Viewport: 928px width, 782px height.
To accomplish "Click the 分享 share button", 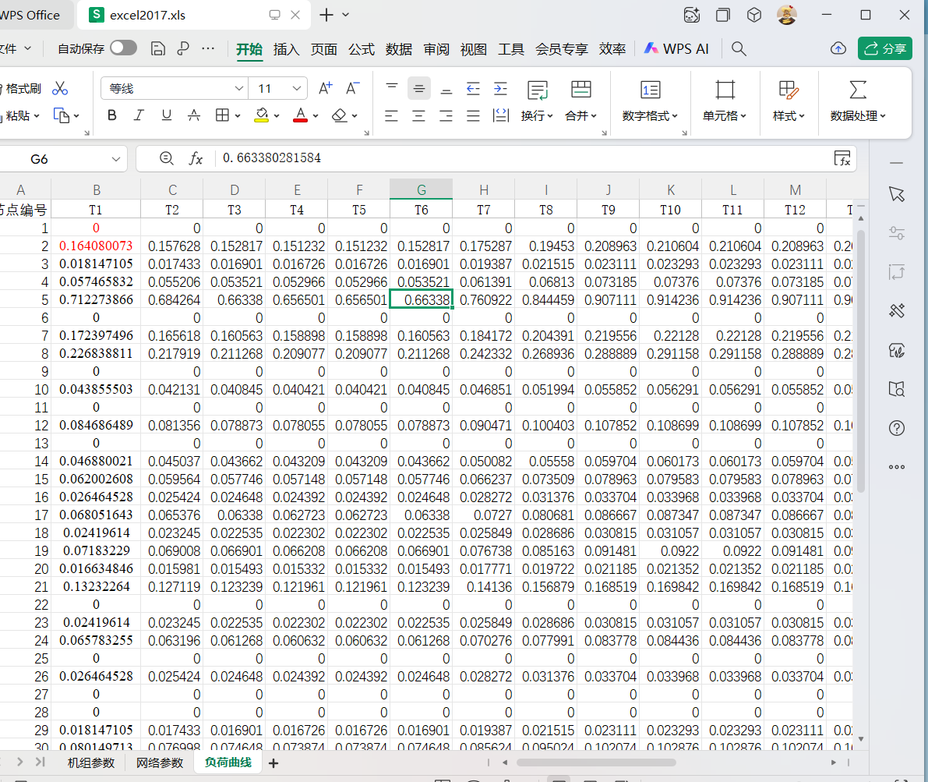I will tap(885, 48).
